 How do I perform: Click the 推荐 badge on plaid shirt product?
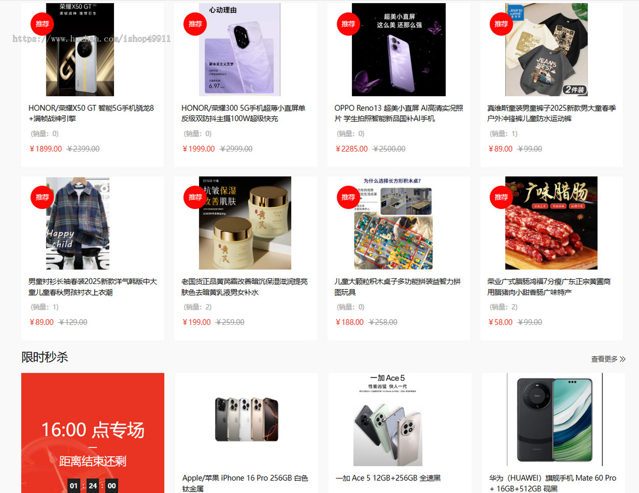coord(42,197)
